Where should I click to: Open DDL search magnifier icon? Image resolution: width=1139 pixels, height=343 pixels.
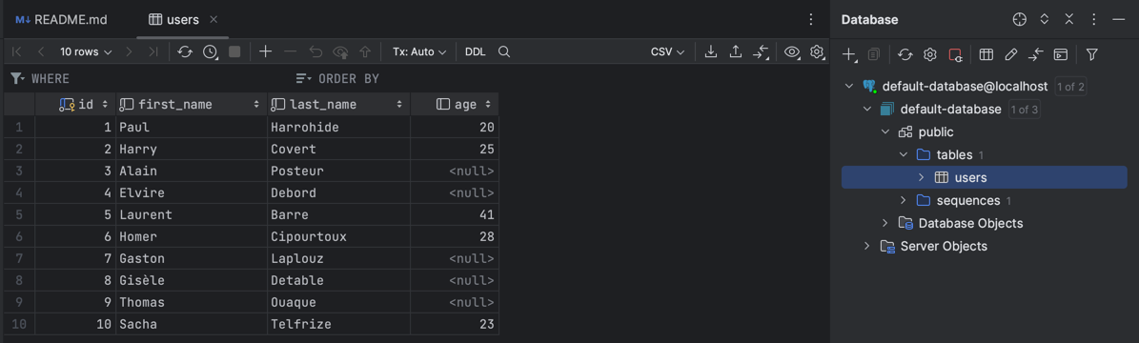[503, 51]
